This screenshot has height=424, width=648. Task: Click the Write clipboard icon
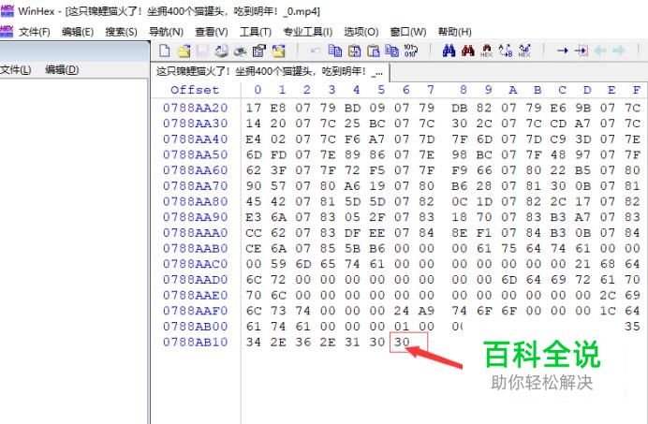coord(391,51)
